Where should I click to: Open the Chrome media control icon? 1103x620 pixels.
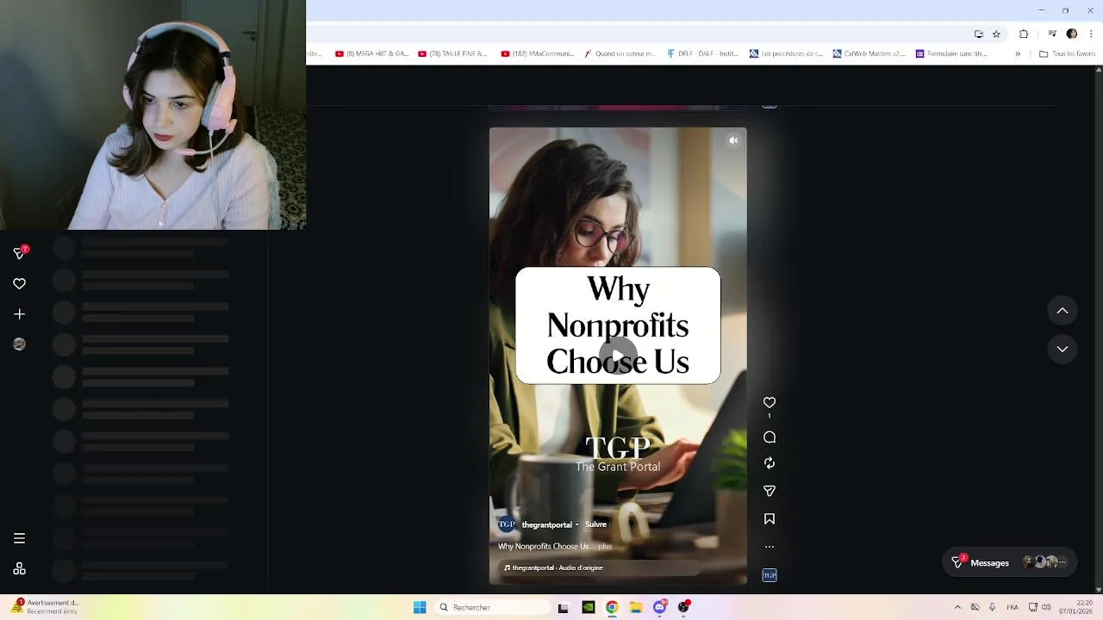pos(1052,34)
